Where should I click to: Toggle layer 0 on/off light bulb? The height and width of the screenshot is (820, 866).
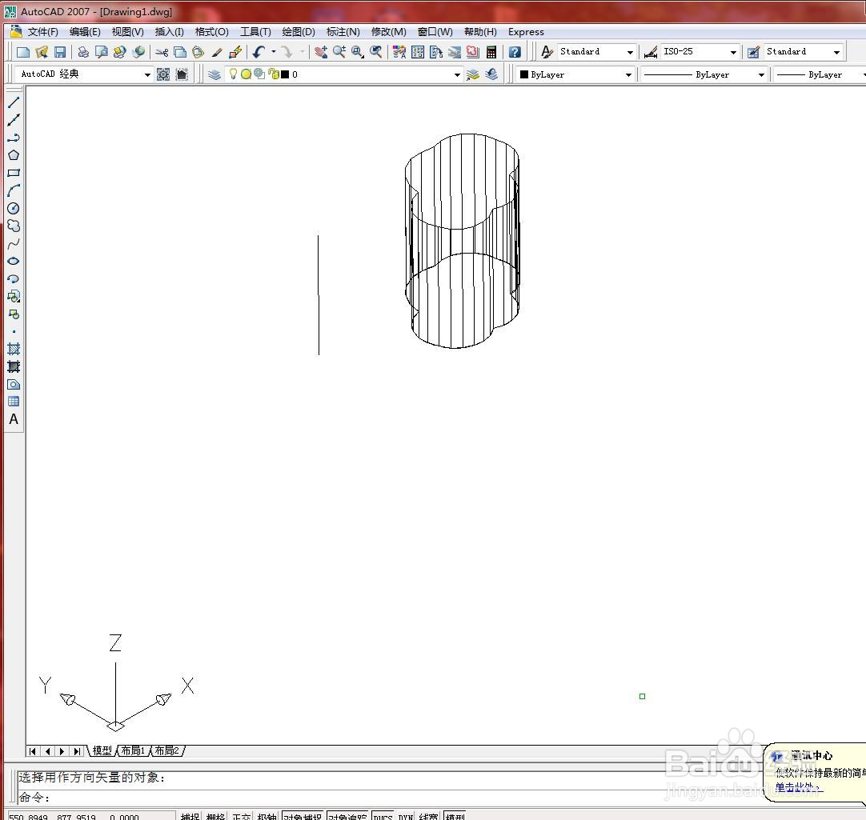(x=233, y=74)
